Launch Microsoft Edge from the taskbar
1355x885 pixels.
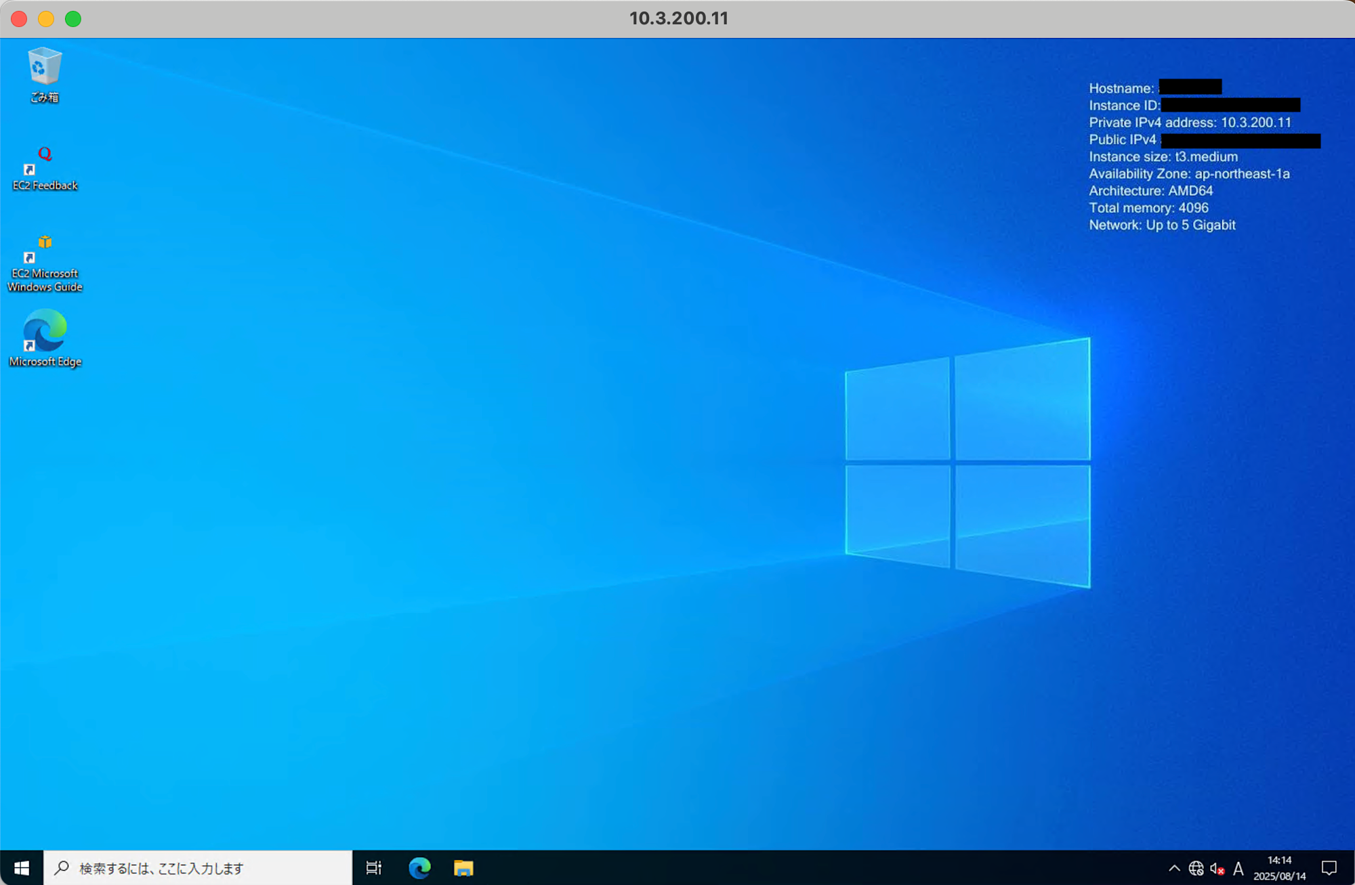click(x=419, y=867)
